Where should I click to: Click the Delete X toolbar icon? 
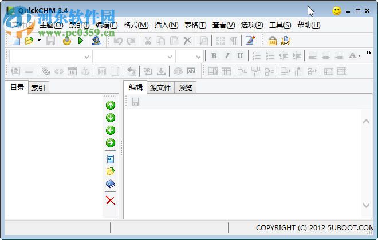tap(187, 41)
